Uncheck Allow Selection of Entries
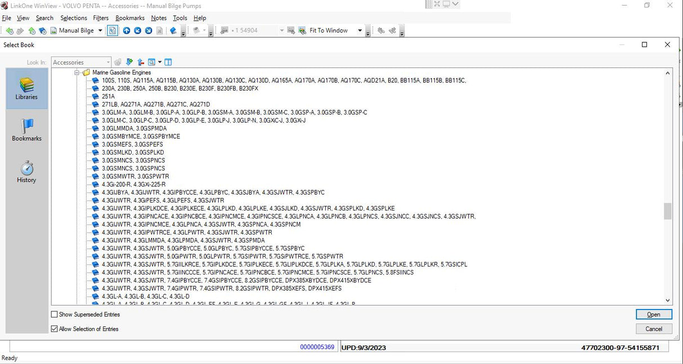 click(54, 329)
